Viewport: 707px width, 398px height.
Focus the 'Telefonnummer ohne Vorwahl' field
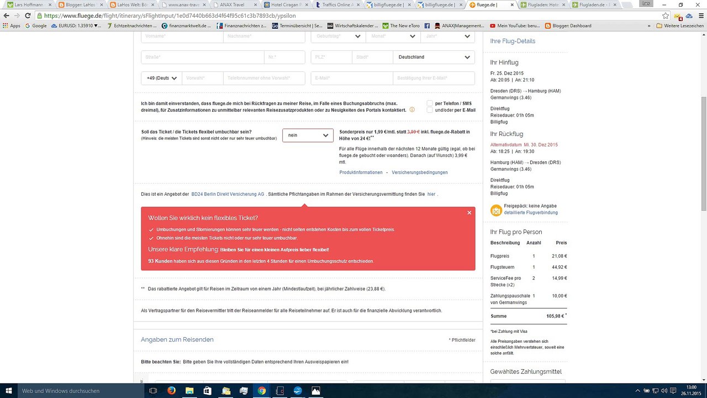[x=265, y=78]
